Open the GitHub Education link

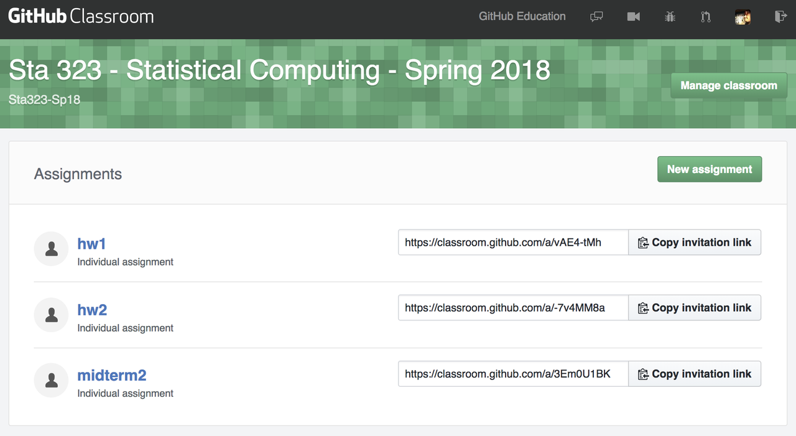point(522,17)
